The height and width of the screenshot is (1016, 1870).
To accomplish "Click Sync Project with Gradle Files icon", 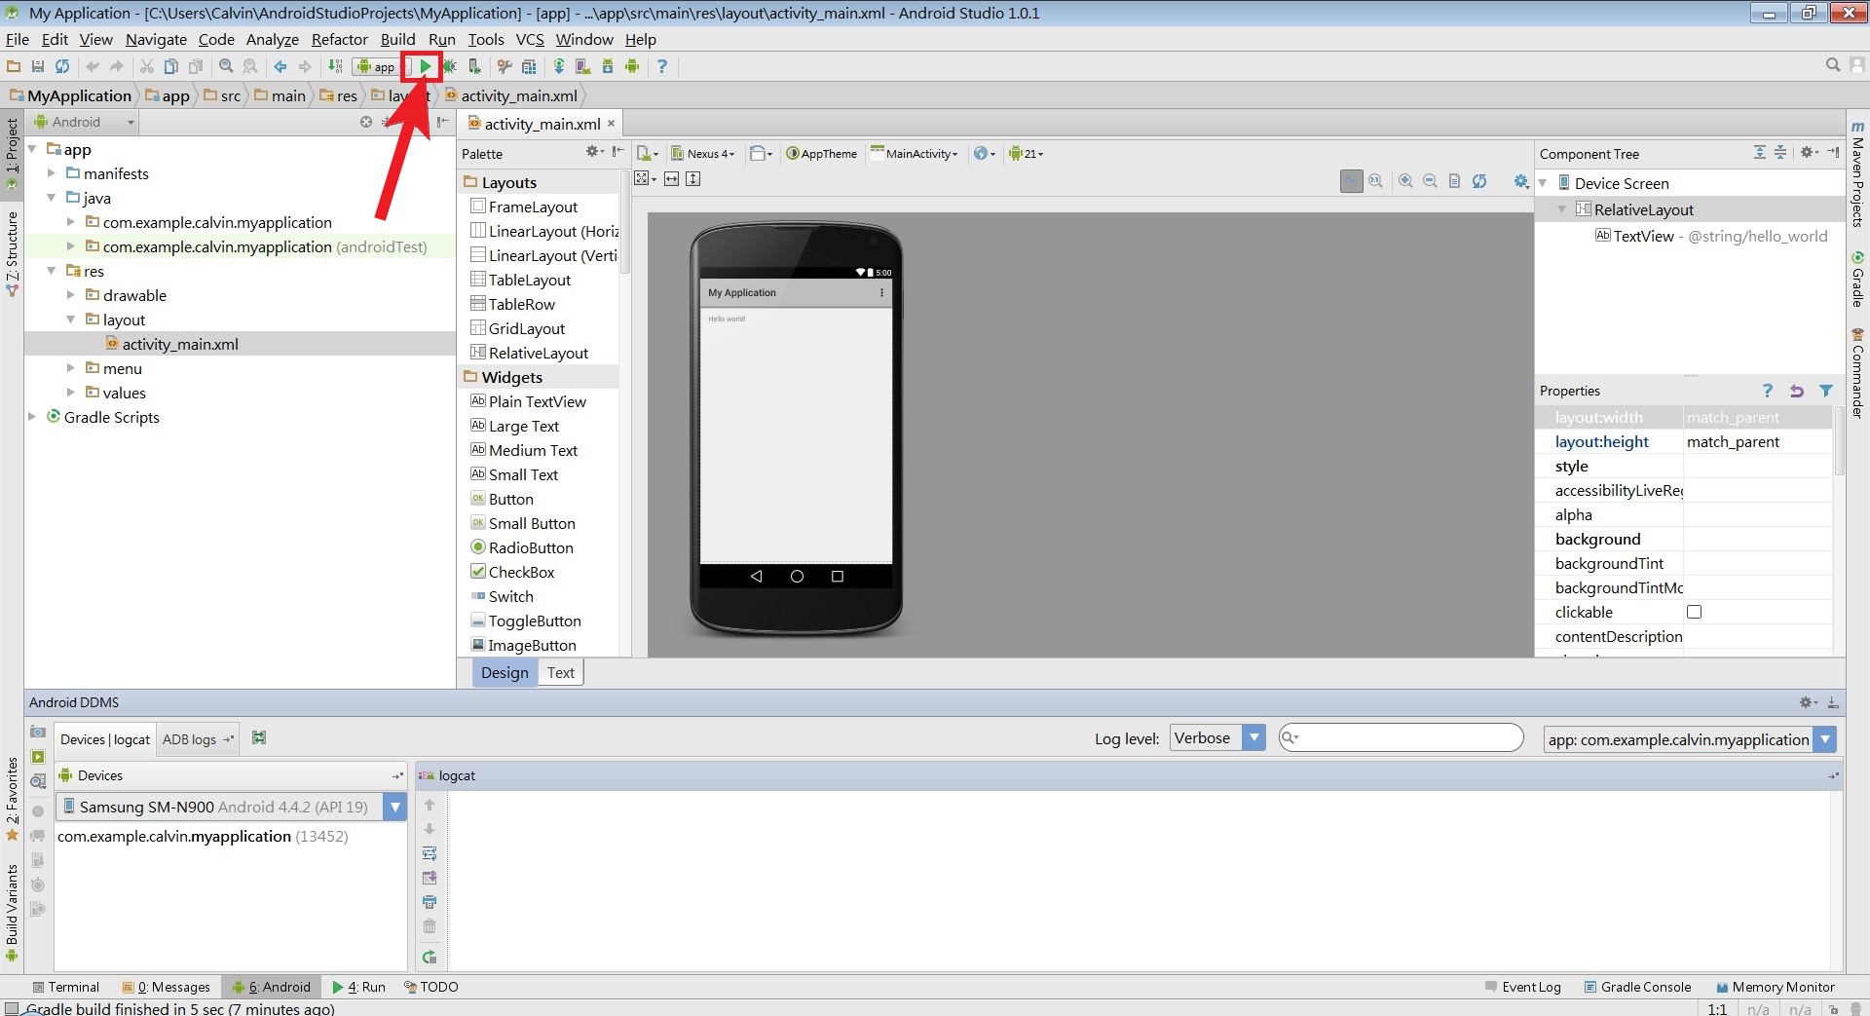I will 559,66.
